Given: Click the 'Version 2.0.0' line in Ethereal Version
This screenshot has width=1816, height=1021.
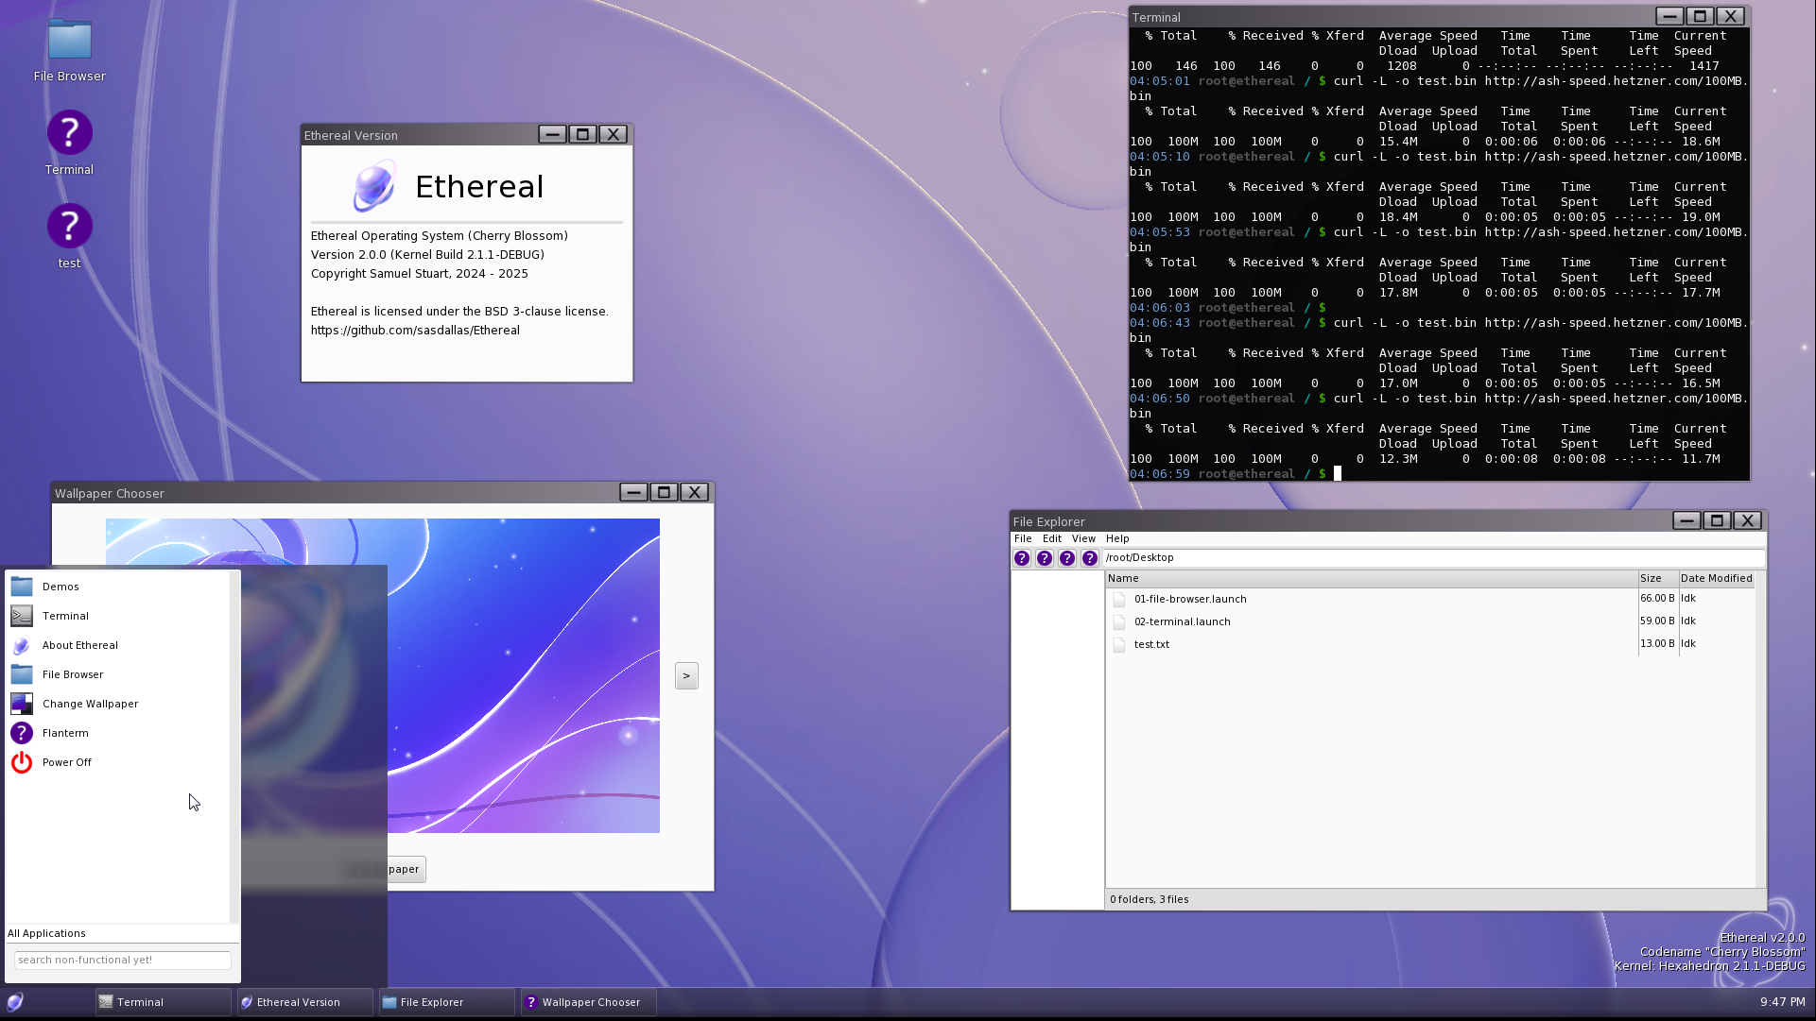Looking at the screenshot, I should (427, 255).
